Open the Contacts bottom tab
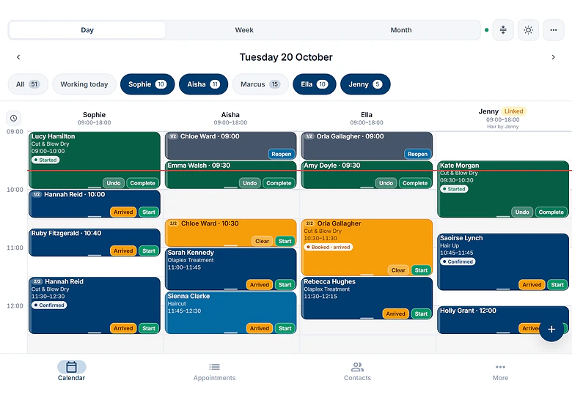The height and width of the screenshot is (397, 572). click(357, 371)
